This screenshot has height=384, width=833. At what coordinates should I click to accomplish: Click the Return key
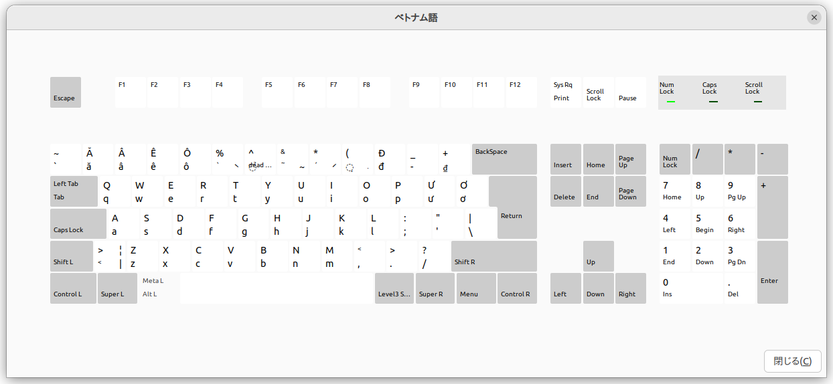tap(513, 207)
